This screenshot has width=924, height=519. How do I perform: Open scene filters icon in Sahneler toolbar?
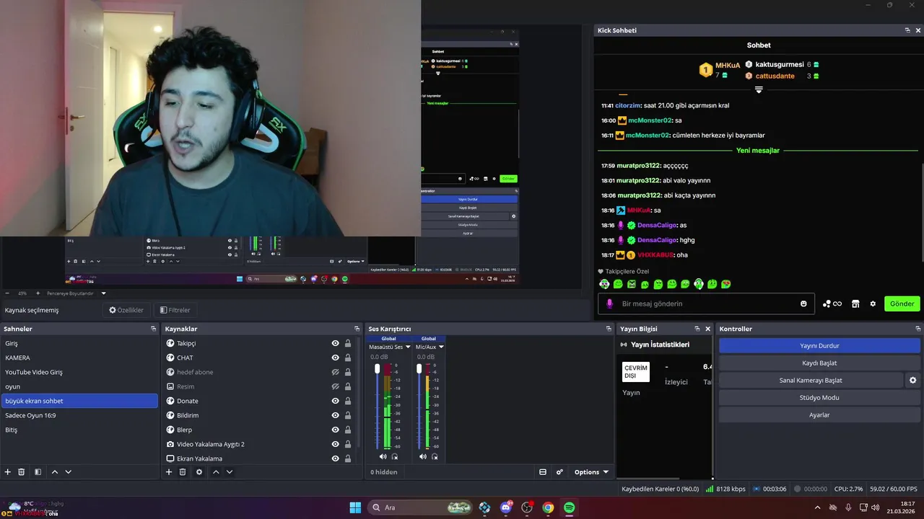[x=38, y=472]
